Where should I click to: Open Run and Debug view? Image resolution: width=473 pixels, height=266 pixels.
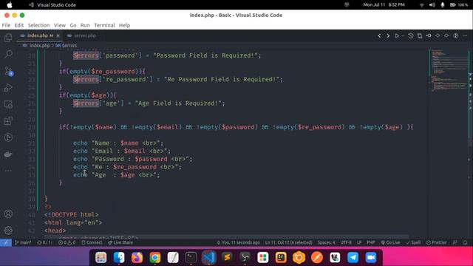[8, 88]
